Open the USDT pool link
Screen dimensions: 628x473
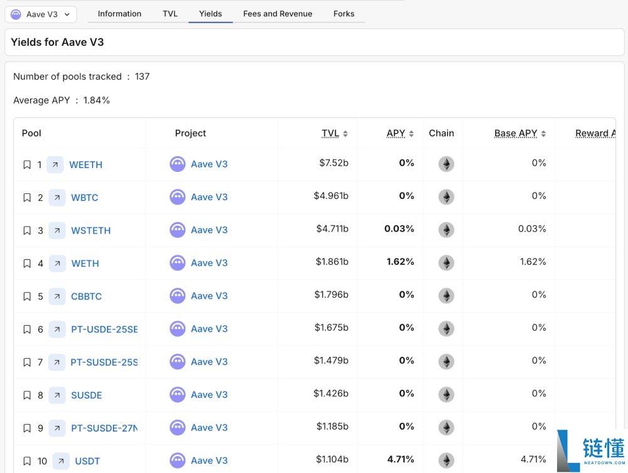tap(87, 461)
